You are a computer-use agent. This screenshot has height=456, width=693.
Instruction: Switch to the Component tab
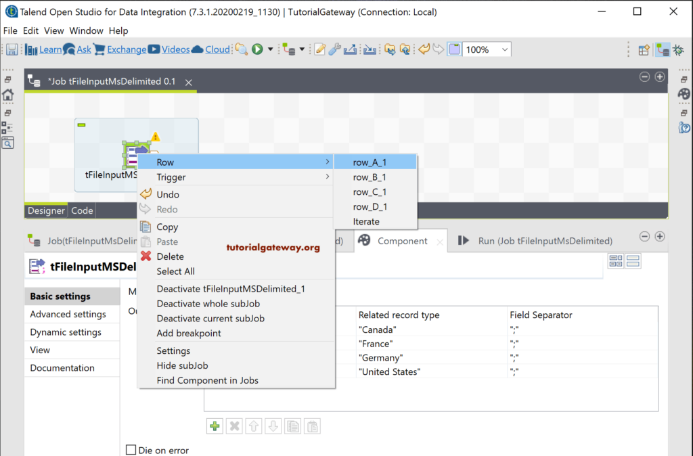[x=402, y=241]
